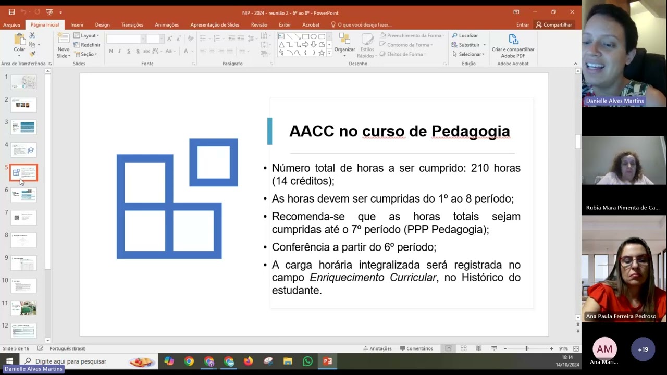The height and width of the screenshot is (375, 667).
Task: Open Firefox from the taskbar
Action: 248,361
